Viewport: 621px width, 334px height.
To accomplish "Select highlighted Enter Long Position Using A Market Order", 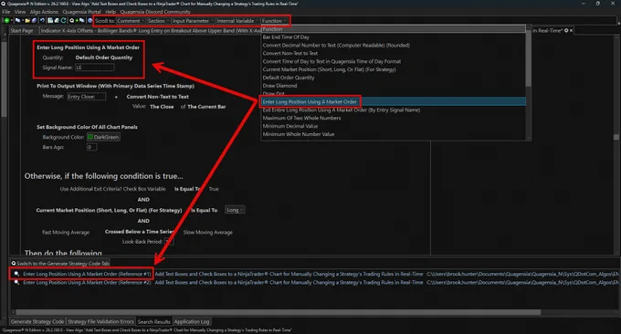I will pos(394,101).
